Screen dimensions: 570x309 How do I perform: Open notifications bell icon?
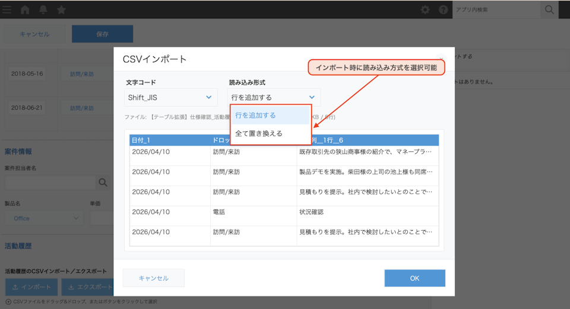[x=43, y=9]
